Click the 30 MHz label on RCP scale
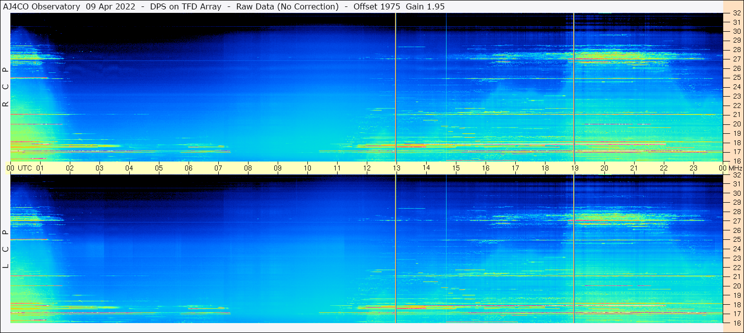 click(x=737, y=31)
